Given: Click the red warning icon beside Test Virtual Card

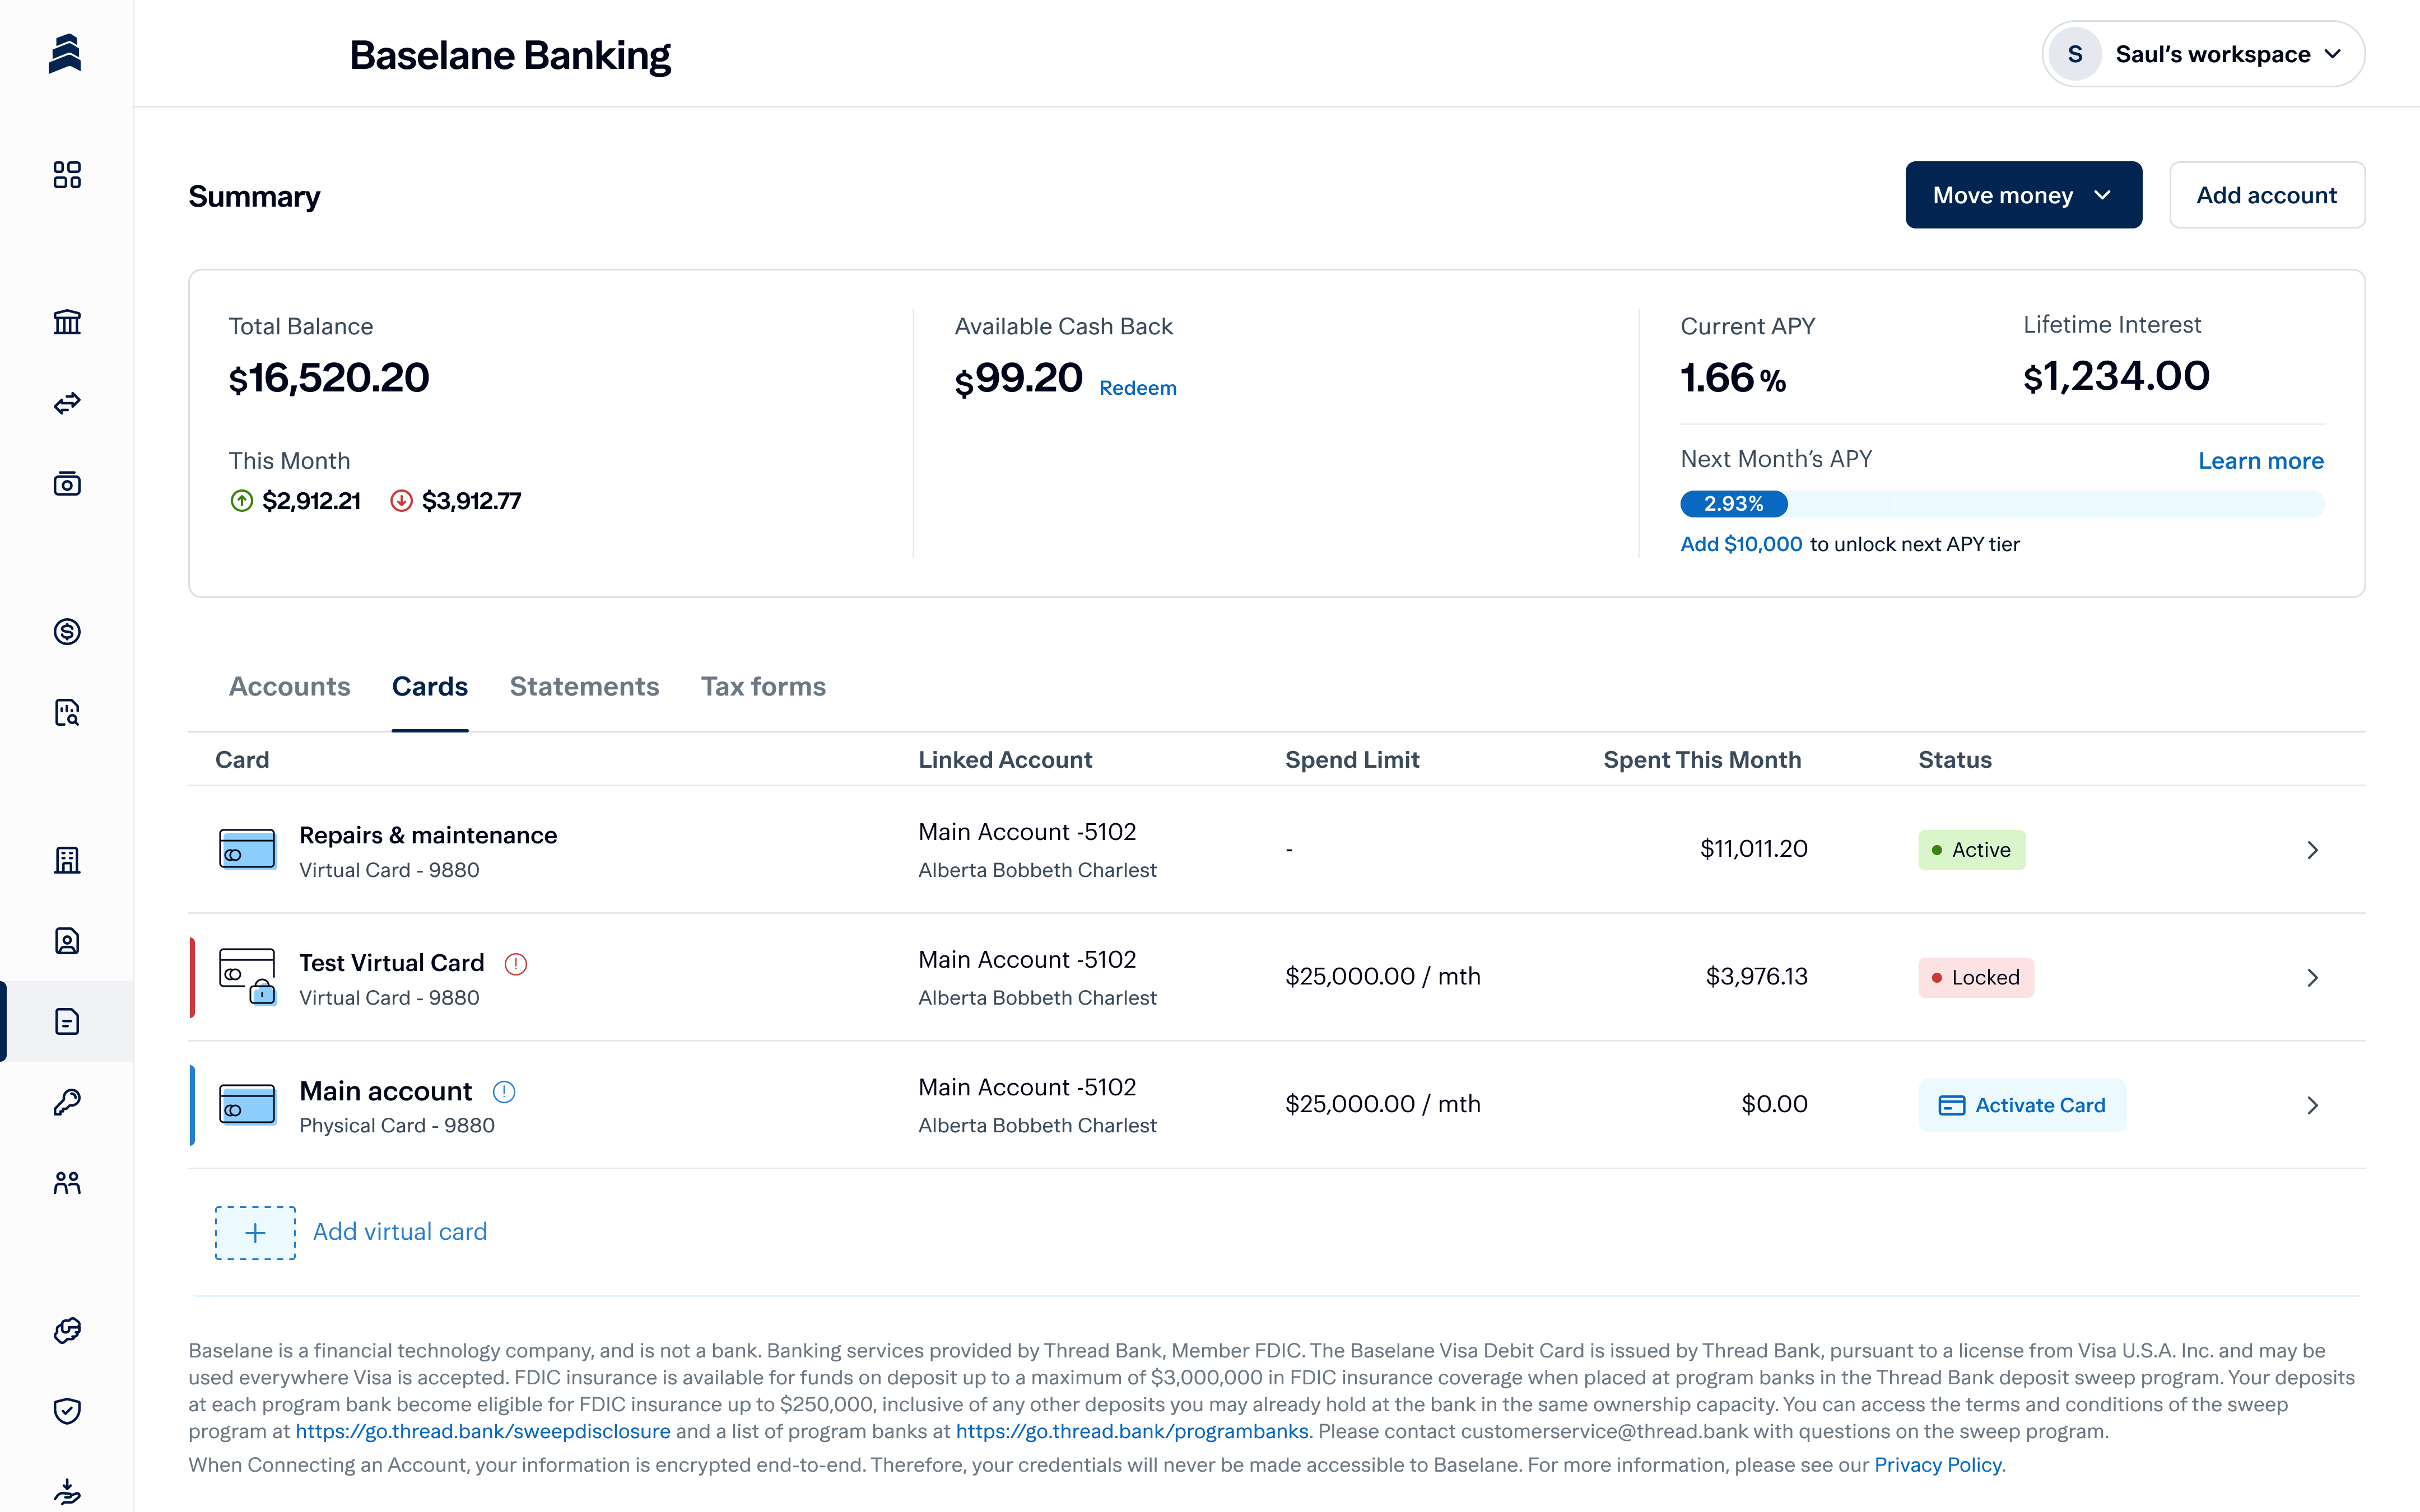Looking at the screenshot, I should tap(516, 964).
